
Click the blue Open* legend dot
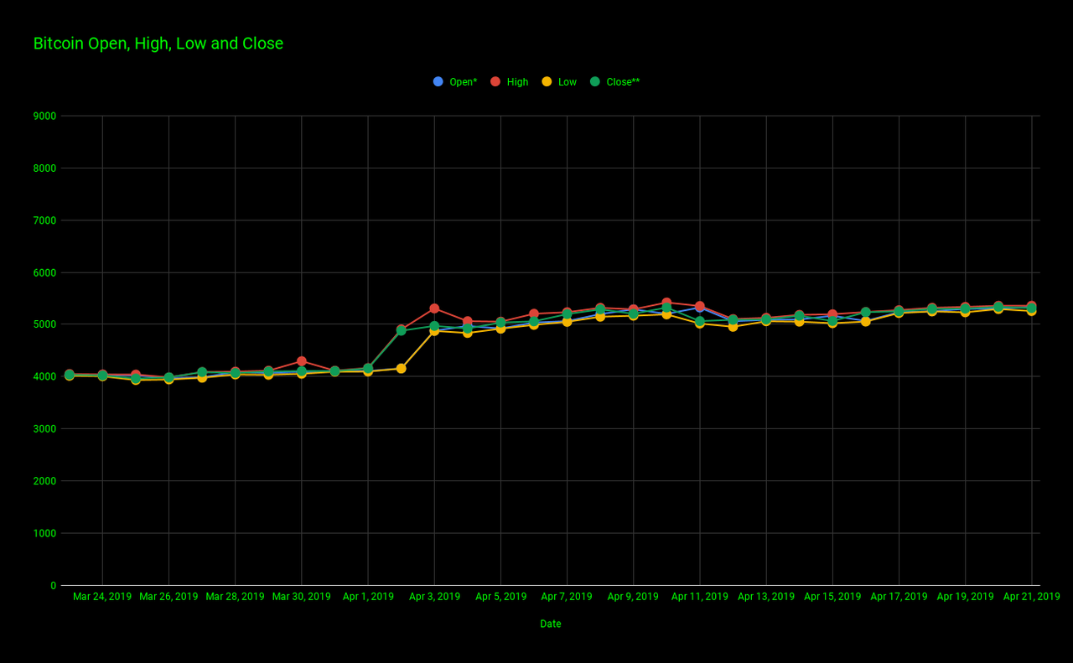[x=438, y=81]
